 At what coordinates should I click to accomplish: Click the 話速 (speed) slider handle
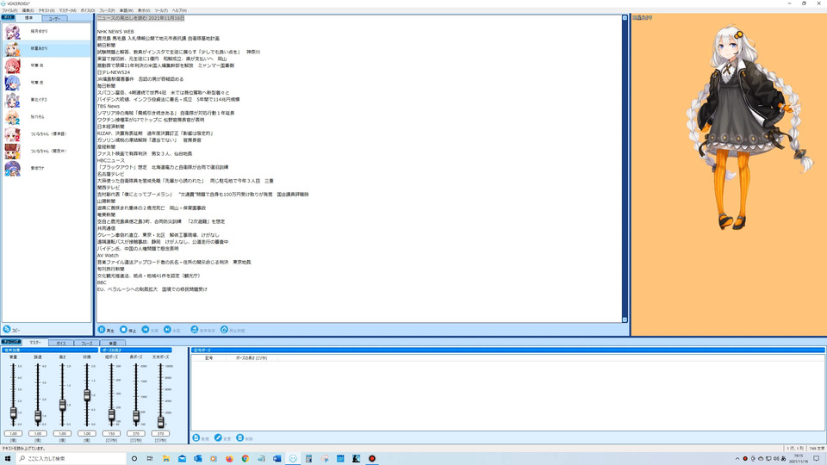pos(38,417)
